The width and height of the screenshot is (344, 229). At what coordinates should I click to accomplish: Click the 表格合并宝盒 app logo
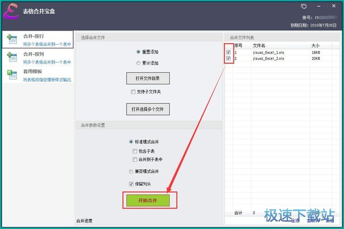click(x=11, y=11)
